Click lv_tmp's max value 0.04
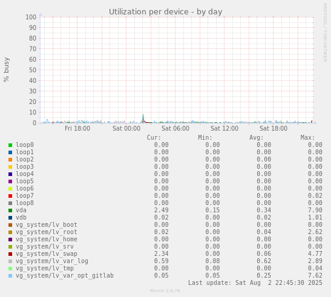 (x=315, y=269)
